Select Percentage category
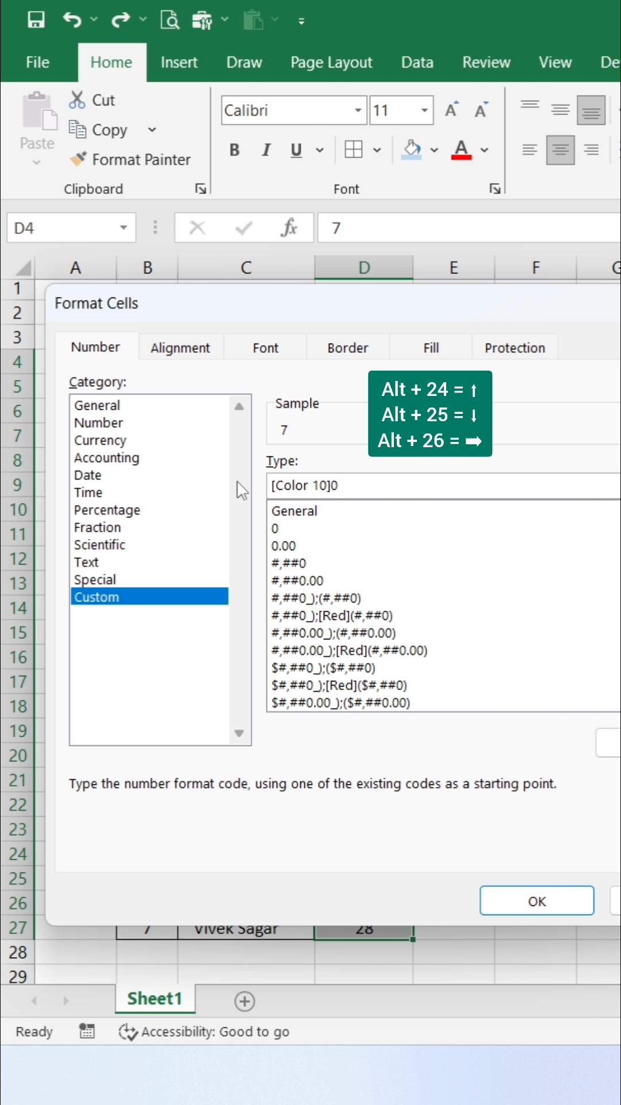Image resolution: width=621 pixels, height=1105 pixels. [x=149, y=510]
